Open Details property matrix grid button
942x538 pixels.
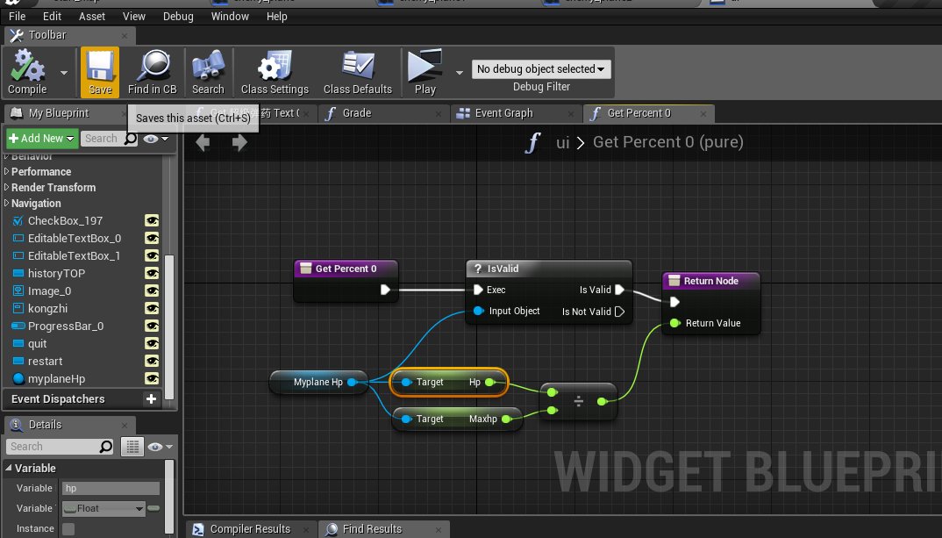coord(132,447)
